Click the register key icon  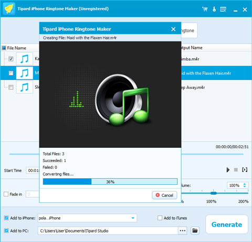[214, 9]
